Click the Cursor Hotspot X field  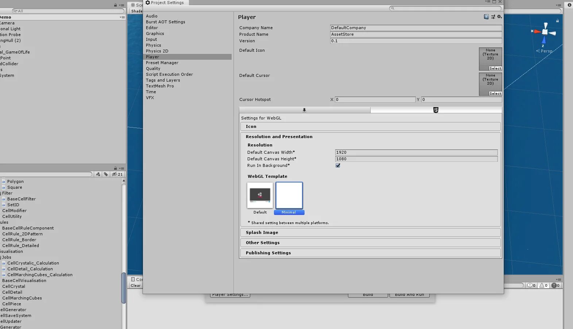coord(375,99)
